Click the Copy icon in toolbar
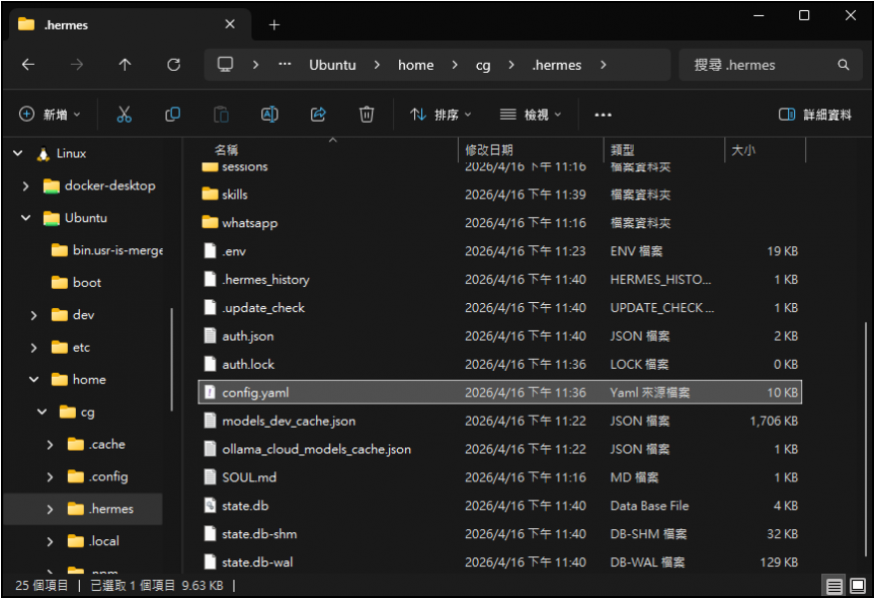 click(173, 115)
